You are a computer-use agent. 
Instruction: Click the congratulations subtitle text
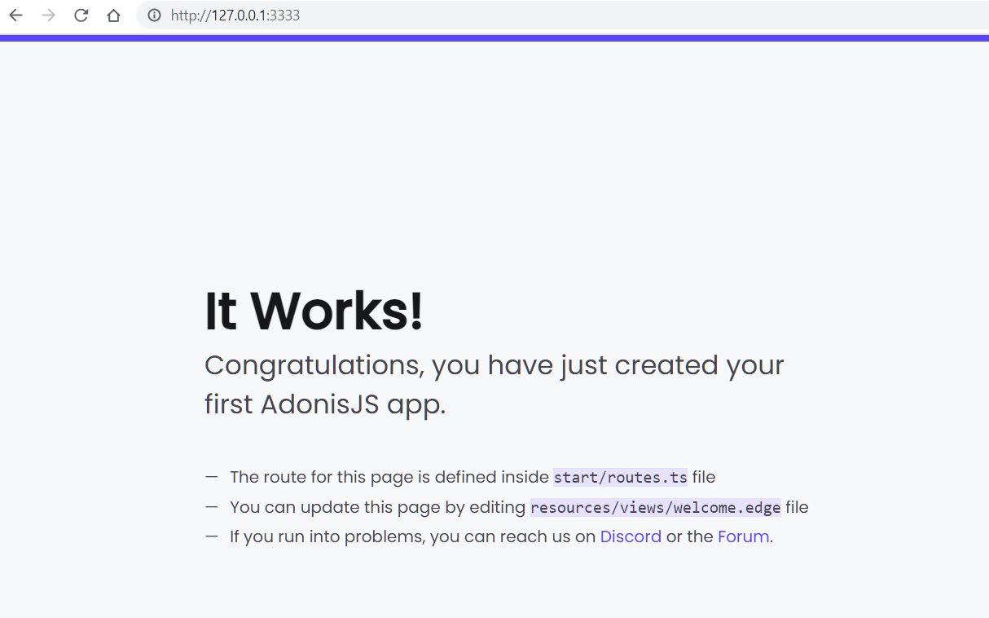pos(493,365)
